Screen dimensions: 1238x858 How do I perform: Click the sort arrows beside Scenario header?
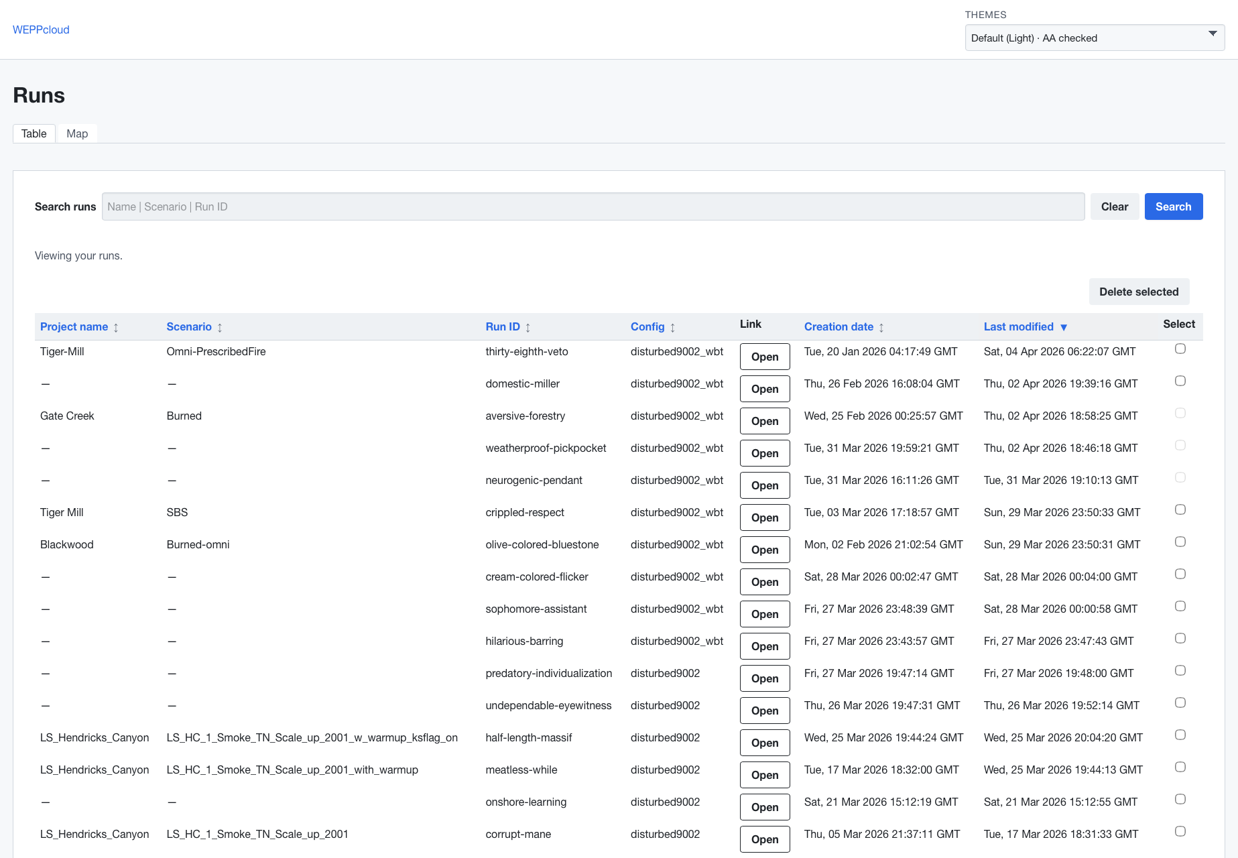point(220,328)
